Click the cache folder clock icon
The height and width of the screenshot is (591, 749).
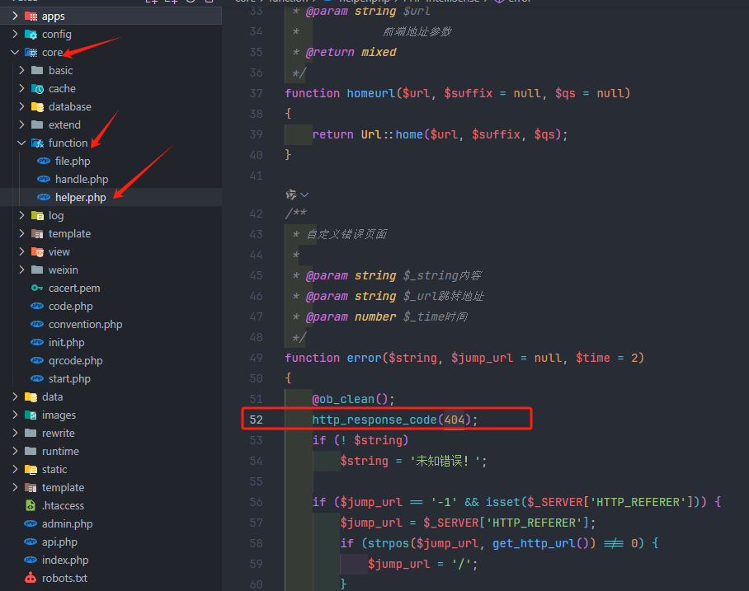click(x=37, y=88)
